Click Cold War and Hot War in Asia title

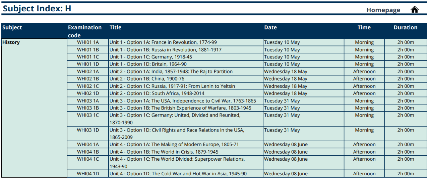[178, 174]
